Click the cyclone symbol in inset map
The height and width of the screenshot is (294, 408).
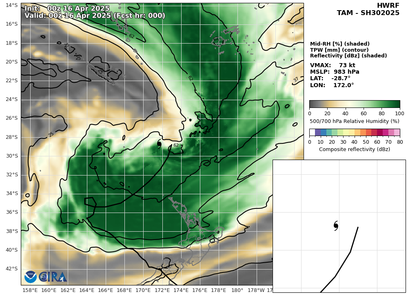[336, 226]
